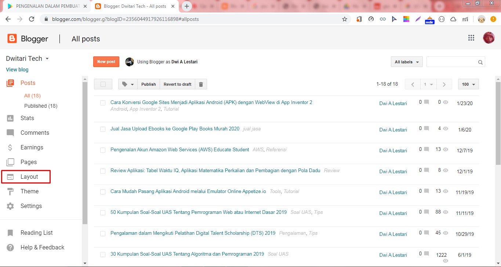501x267 pixels.
Task: Click the 1-18 of 18 count text
Action: pyautogui.click(x=387, y=84)
